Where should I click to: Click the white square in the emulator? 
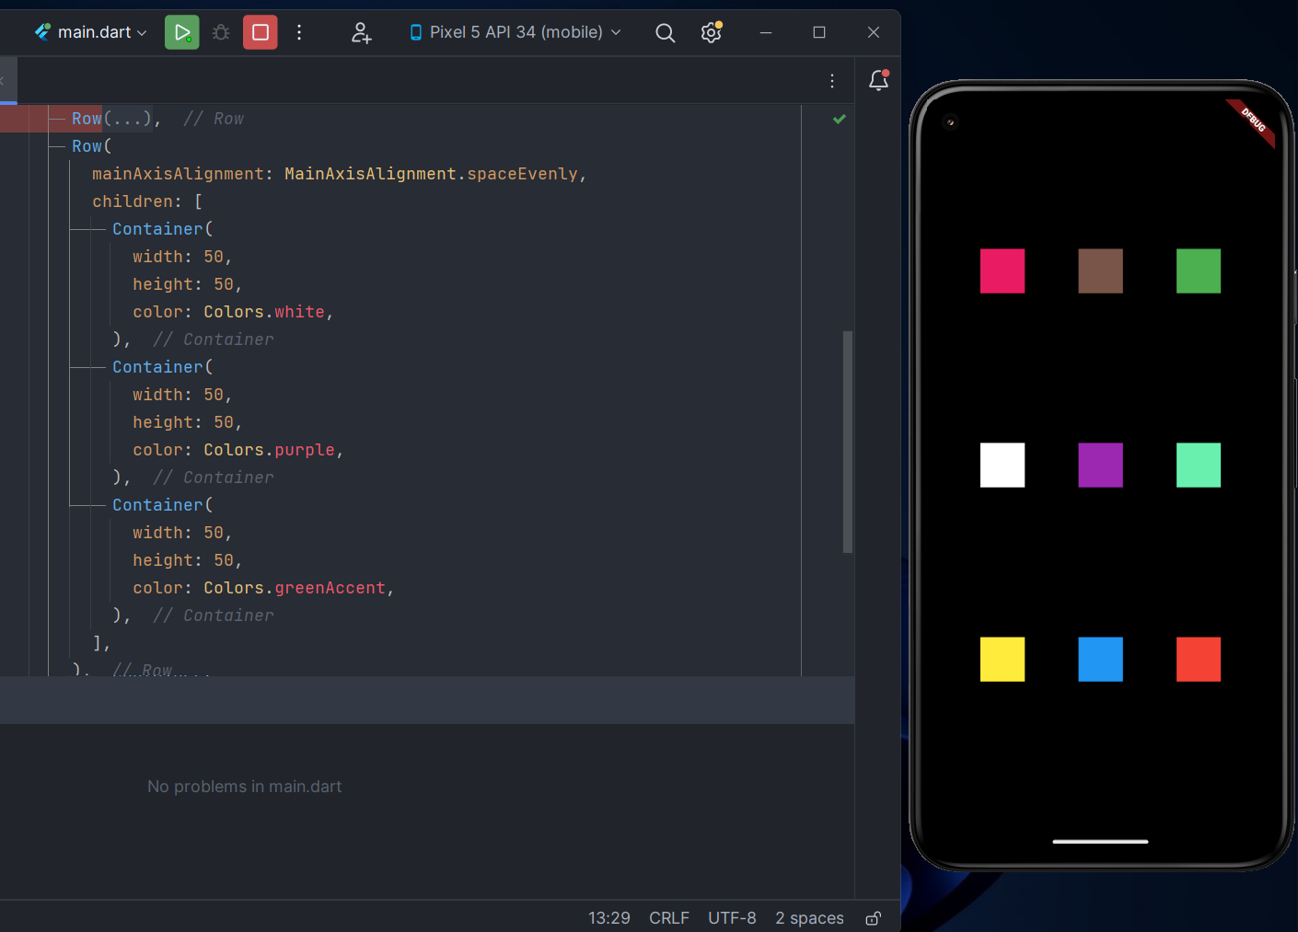(1002, 466)
